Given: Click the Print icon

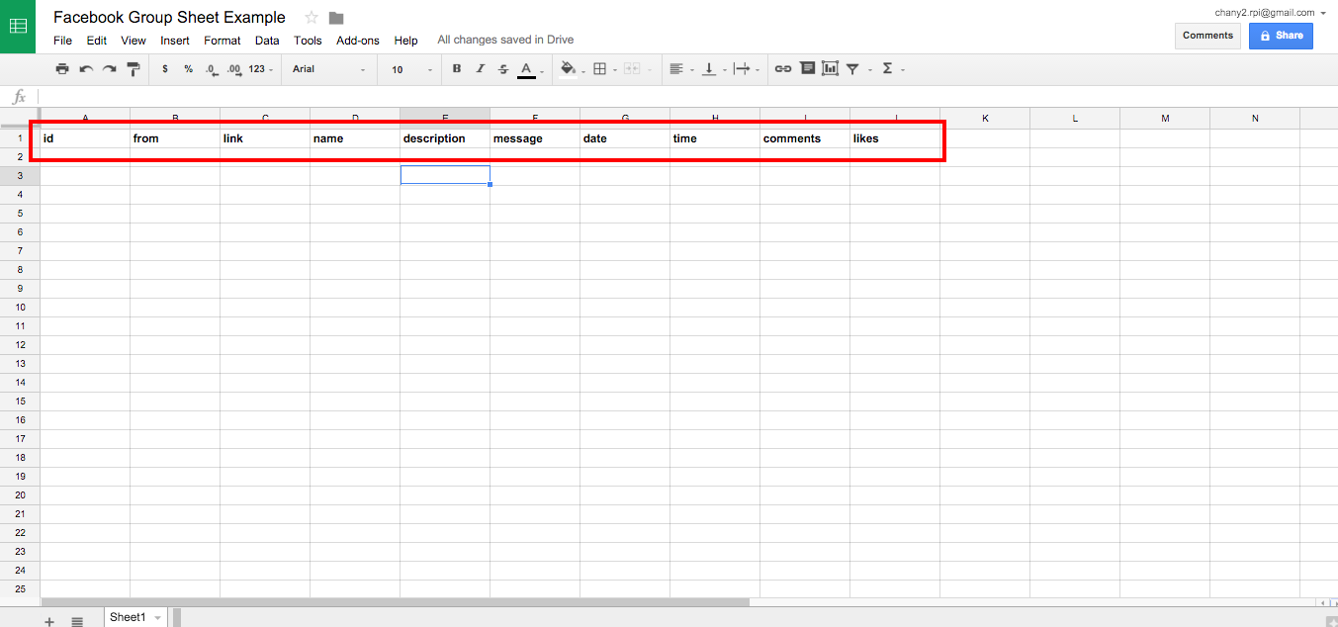Looking at the screenshot, I should (x=62, y=69).
